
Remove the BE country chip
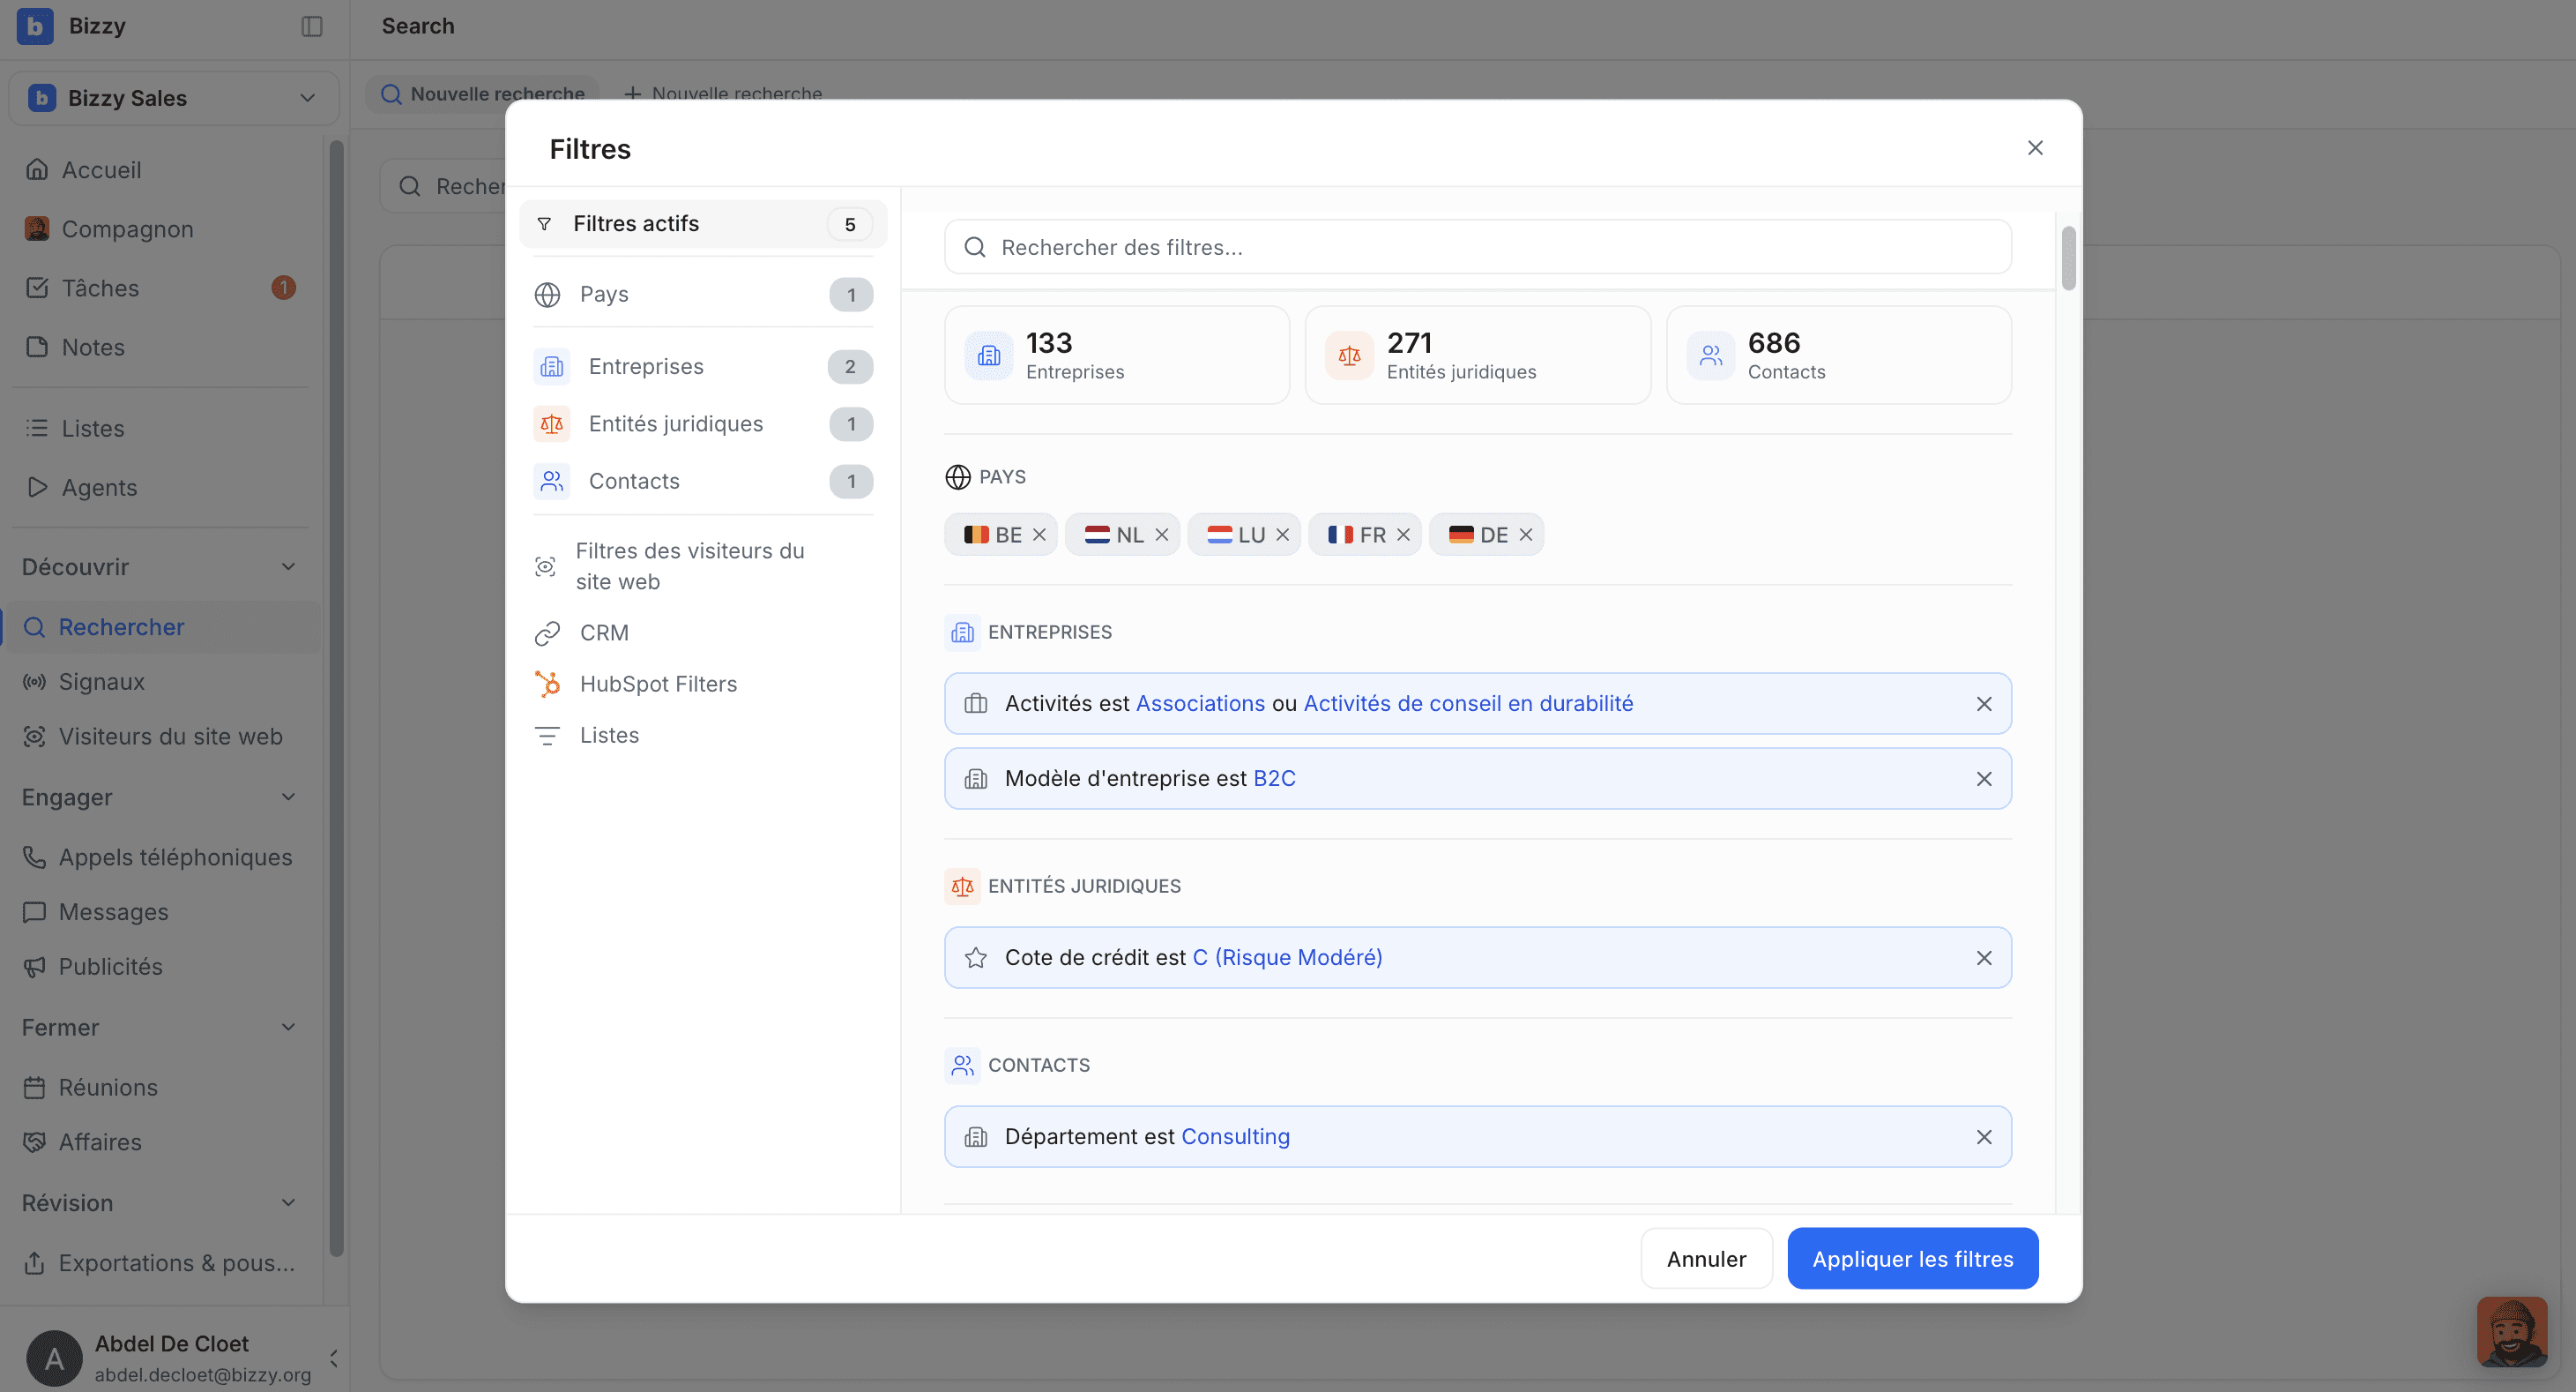pyautogui.click(x=1040, y=535)
